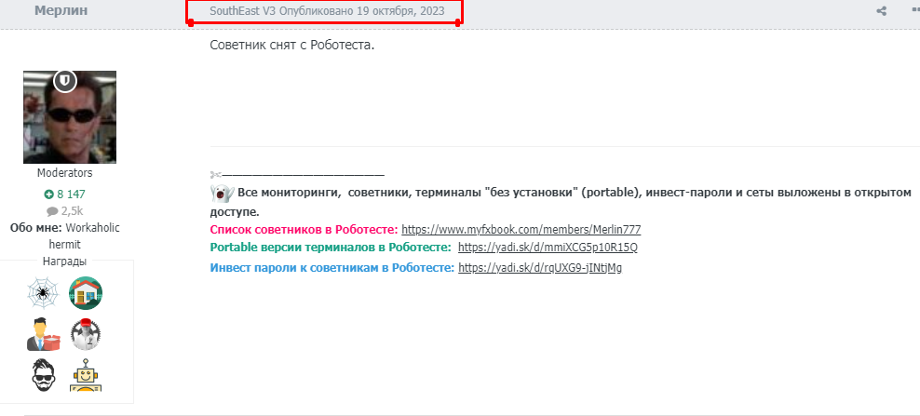Open the spider web award badge
The width and height of the screenshot is (920, 416).
(44, 293)
